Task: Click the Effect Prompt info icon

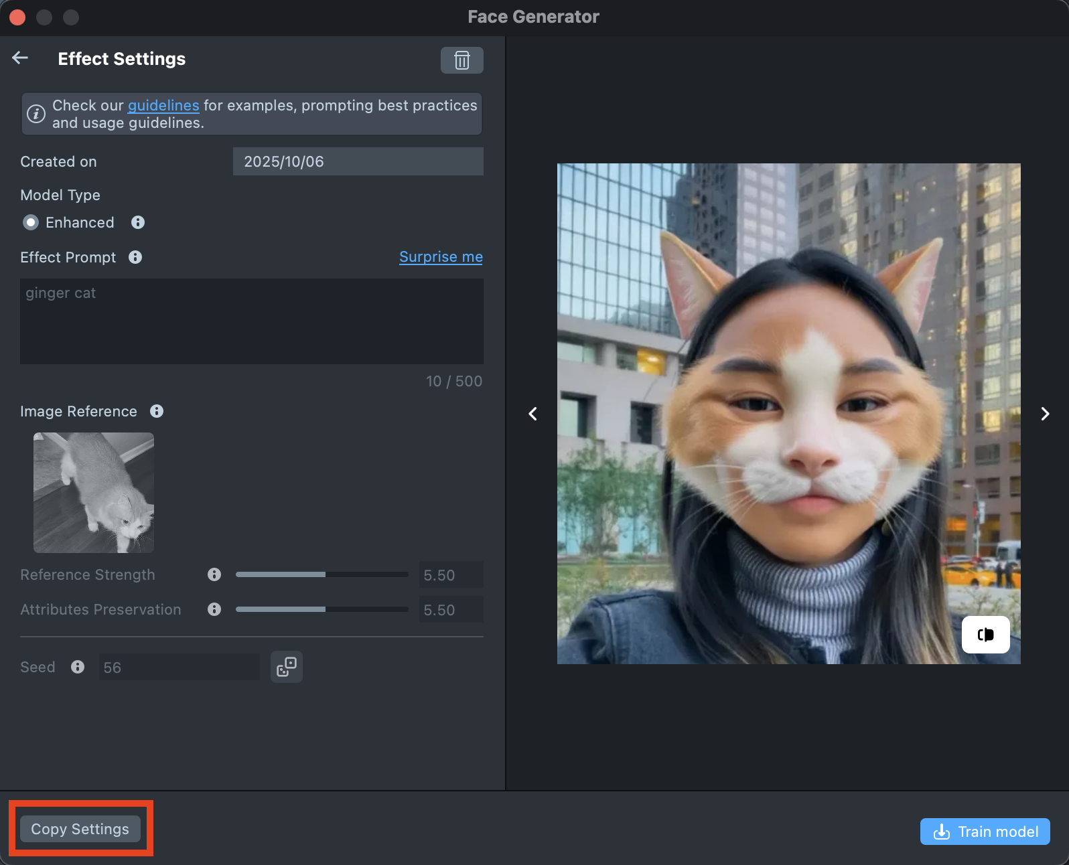Action: [135, 257]
